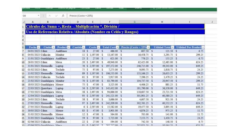Open the Cantidad column filter dropdown

[x=84, y=47]
